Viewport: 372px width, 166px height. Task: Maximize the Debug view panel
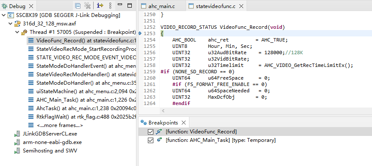[x=130, y=6]
